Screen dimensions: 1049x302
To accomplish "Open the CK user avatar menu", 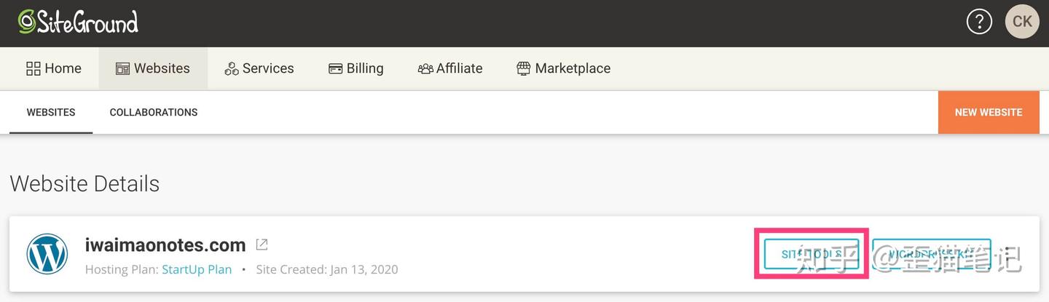I will [1021, 22].
